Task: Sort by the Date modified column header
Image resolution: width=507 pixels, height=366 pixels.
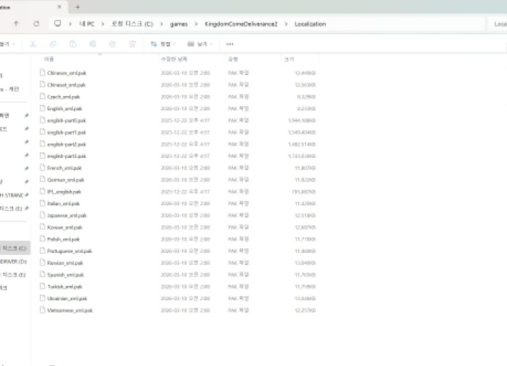Action: point(176,59)
